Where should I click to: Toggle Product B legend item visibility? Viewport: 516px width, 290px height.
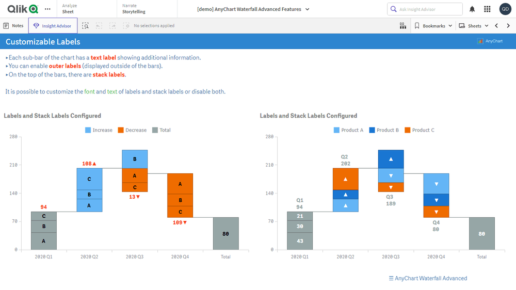(x=384, y=130)
